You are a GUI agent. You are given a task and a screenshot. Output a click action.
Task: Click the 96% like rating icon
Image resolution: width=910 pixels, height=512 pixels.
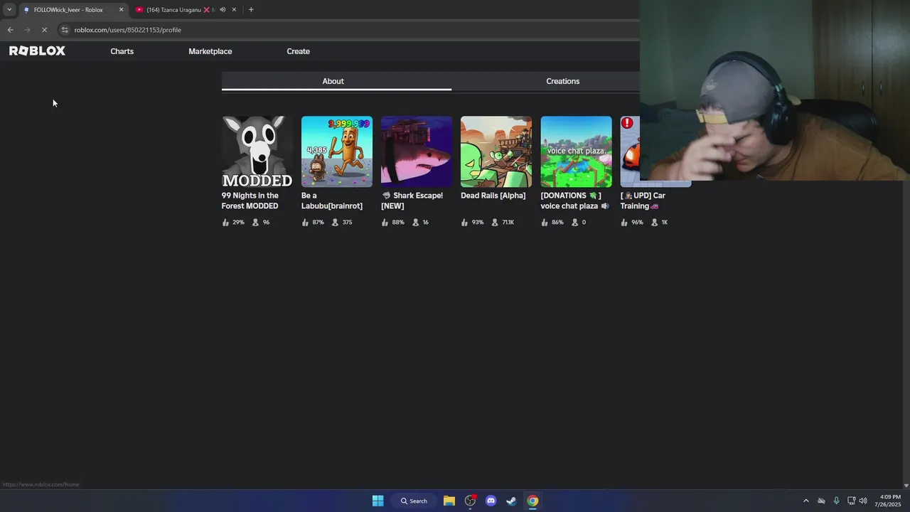point(624,223)
